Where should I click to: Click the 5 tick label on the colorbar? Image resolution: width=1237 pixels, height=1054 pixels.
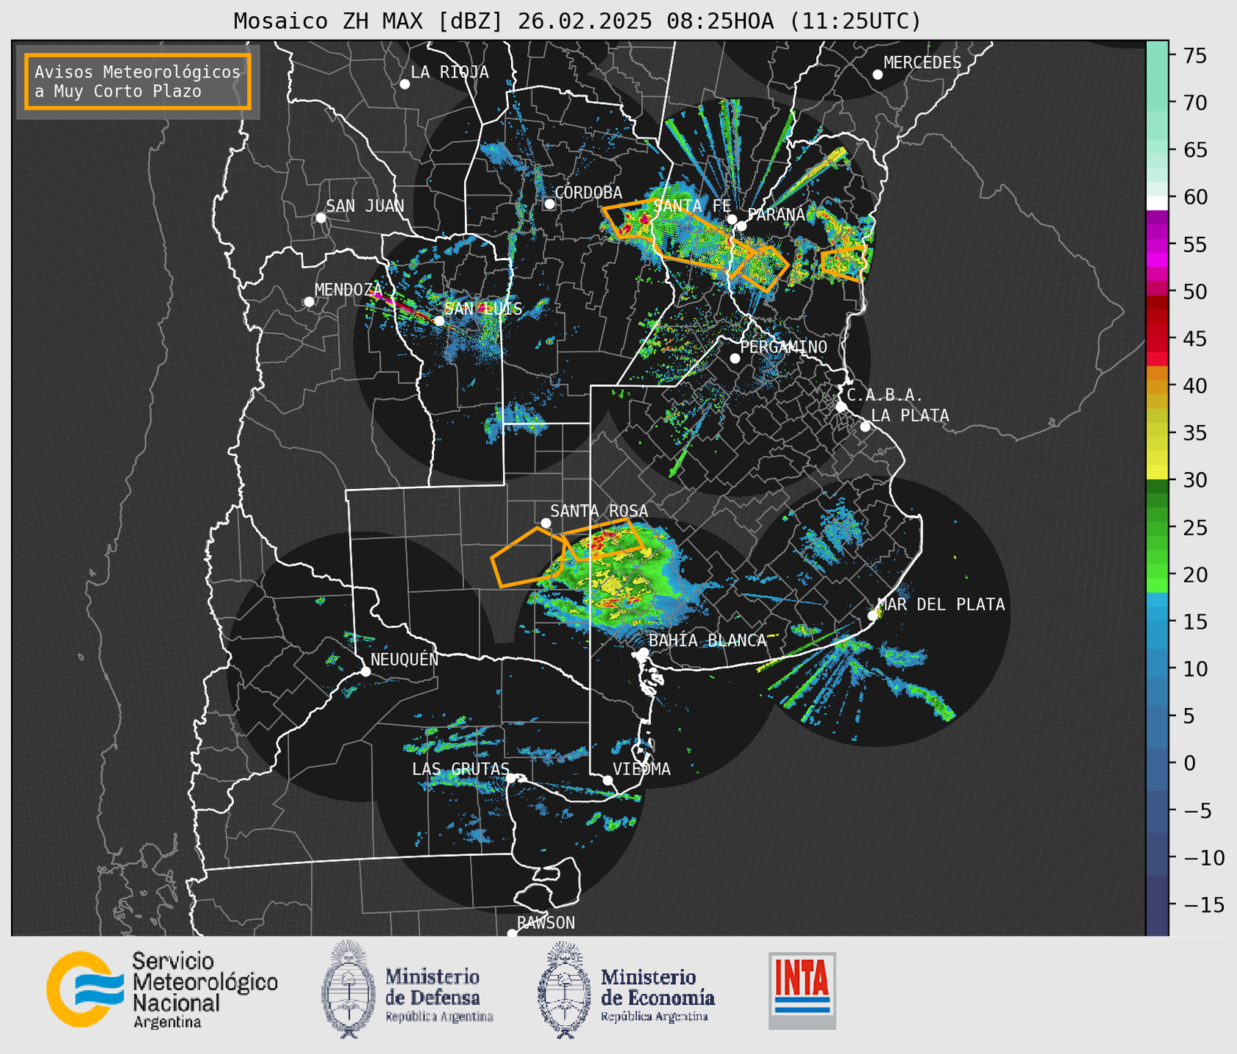coord(1189,716)
